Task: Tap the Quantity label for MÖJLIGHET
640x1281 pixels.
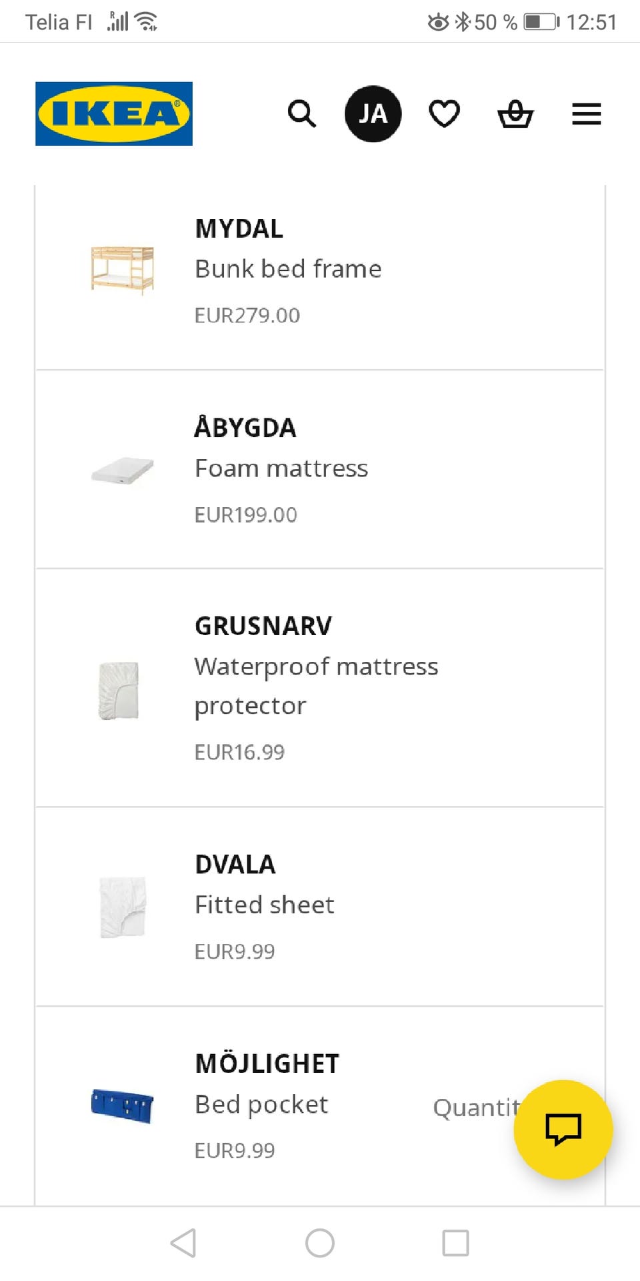Action: coord(475,1108)
